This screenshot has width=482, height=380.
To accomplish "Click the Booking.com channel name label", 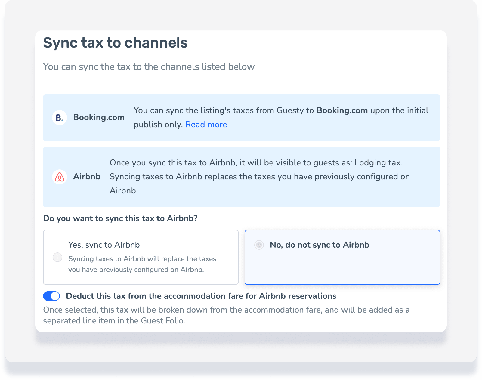I will point(99,117).
